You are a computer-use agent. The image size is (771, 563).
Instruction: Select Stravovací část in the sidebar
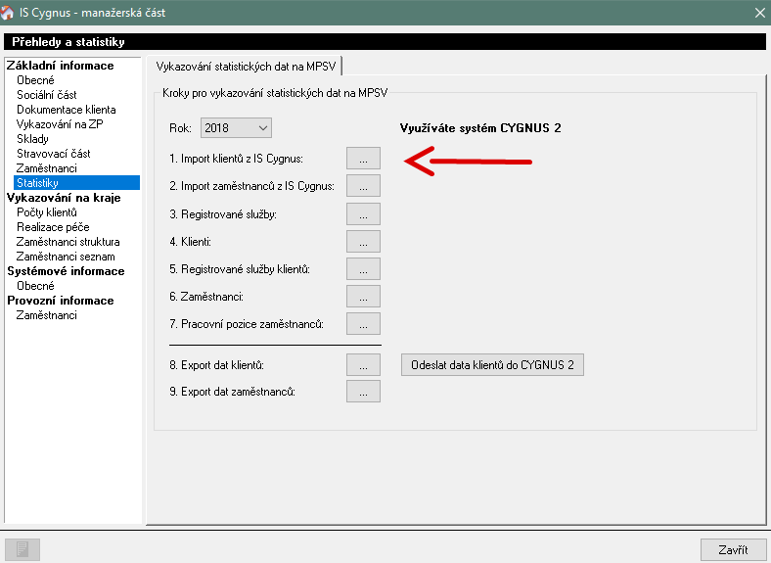[53, 154]
